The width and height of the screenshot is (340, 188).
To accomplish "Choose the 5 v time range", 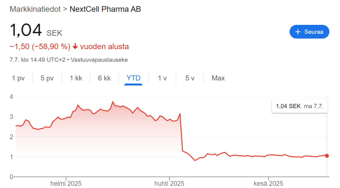I will click(x=190, y=78).
